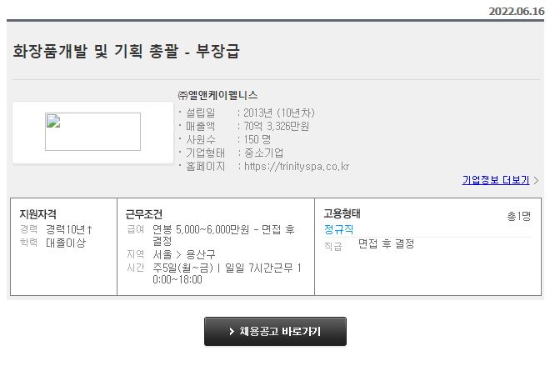This screenshot has width=550, height=381.
Task: Click the 설립일 2013년 (10년차) value
Action: tap(279, 113)
